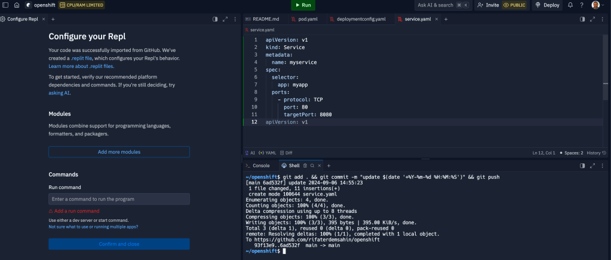This screenshot has width=611, height=260.
Task: Toggle the sidebar panel icon in header
Action: pyautogui.click(x=5, y=5)
